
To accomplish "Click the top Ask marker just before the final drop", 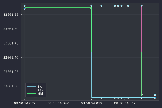I will point(141,6).
